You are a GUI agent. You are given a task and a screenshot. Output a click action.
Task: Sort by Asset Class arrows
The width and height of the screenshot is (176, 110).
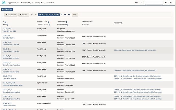point(68,25)
